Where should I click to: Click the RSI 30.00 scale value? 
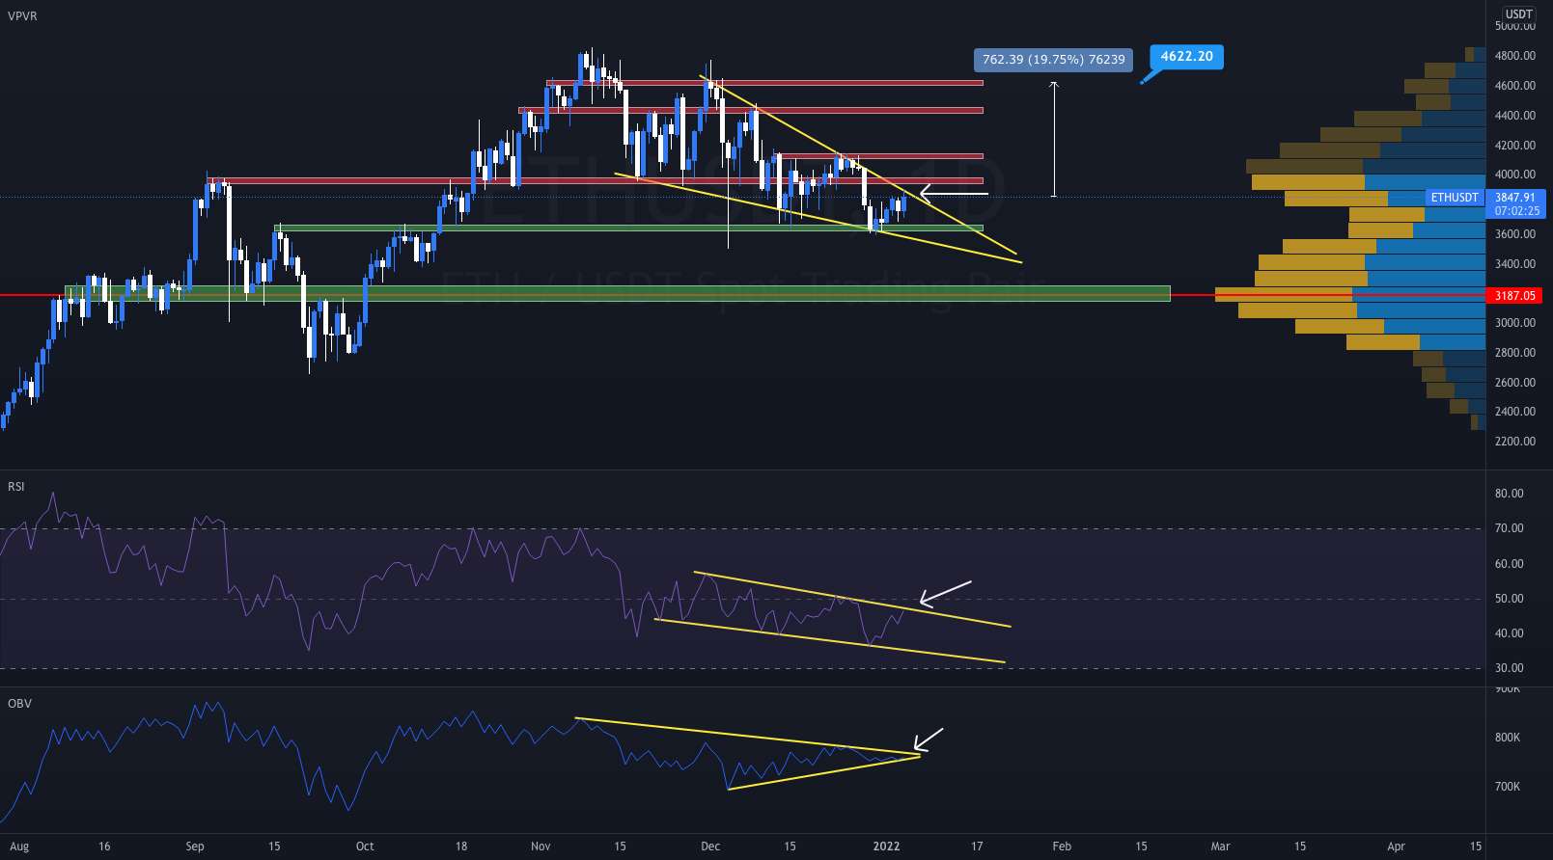pyautogui.click(x=1509, y=668)
